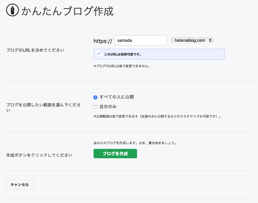Select the すべての人に公開 radio button
Screen dimensions: 258x203
pyautogui.click(x=95, y=97)
